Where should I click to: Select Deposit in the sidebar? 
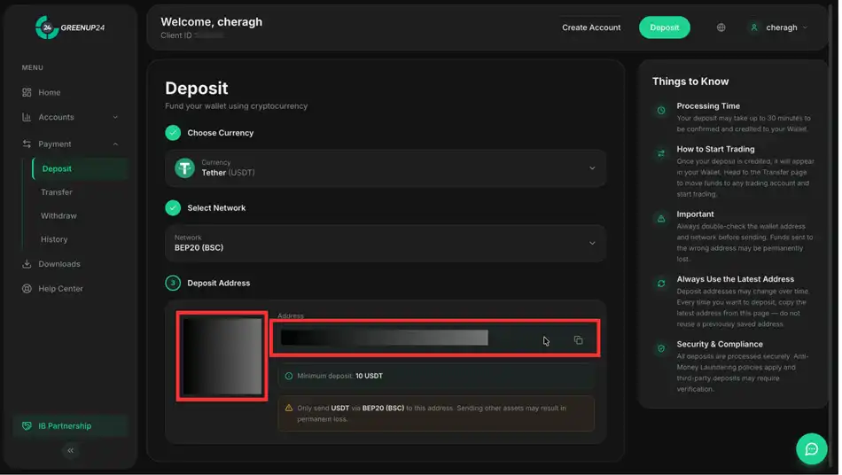pyautogui.click(x=80, y=168)
